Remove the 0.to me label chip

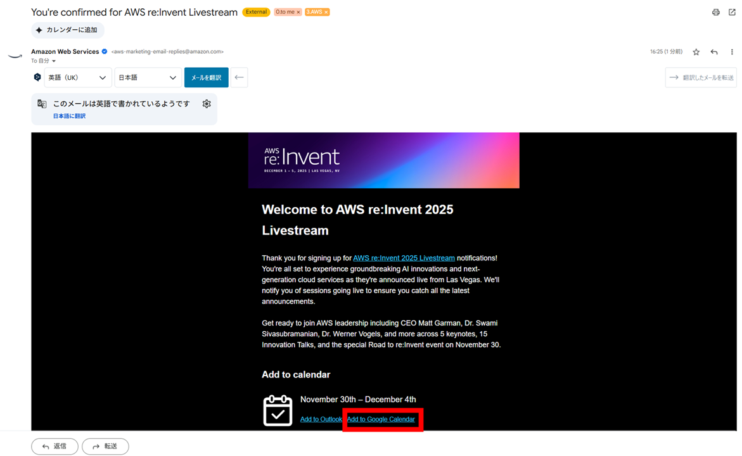point(298,11)
